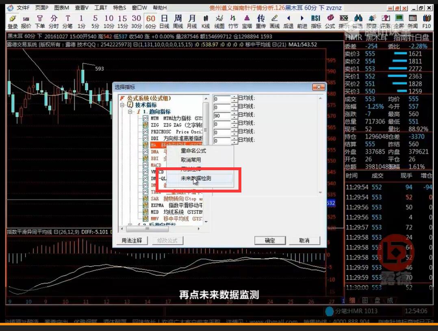
Task: Open the F10 info toolbar icon
Action: 427,22
